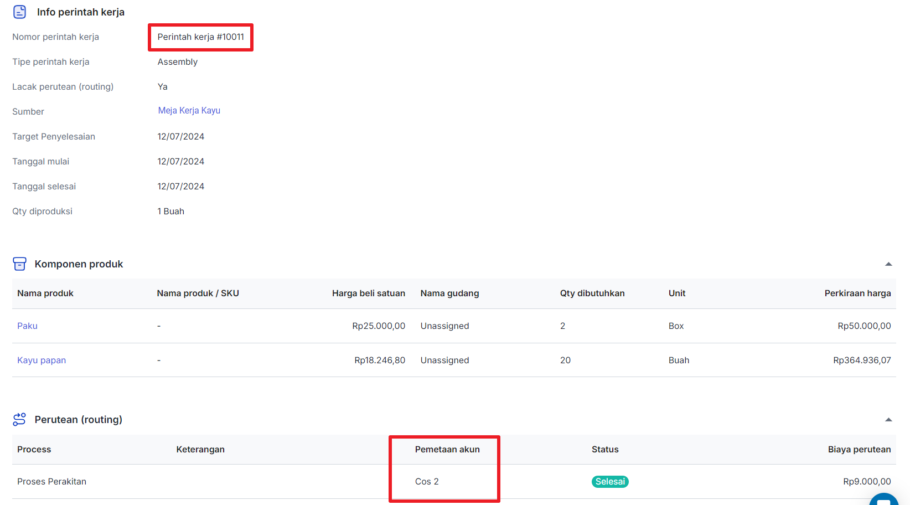Collapse the Komponen produk section
This screenshot has height=505, width=910.
(888, 264)
